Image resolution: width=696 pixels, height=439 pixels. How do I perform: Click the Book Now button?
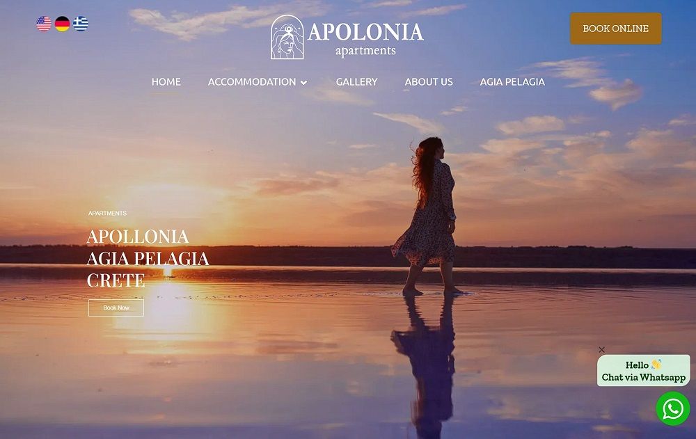point(116,308)
